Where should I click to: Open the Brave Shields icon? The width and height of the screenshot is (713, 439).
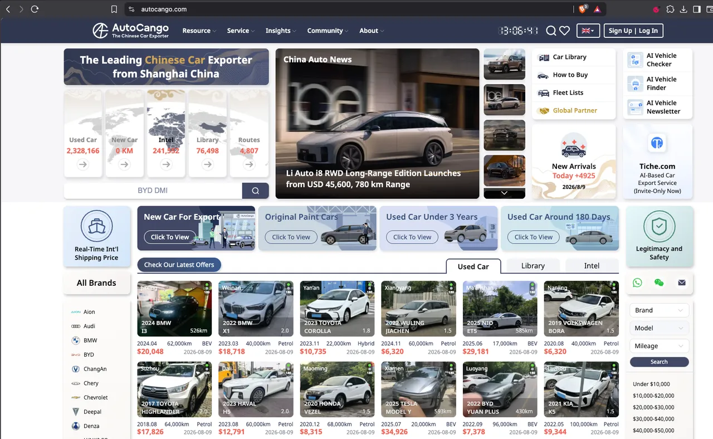pos(583,9)
